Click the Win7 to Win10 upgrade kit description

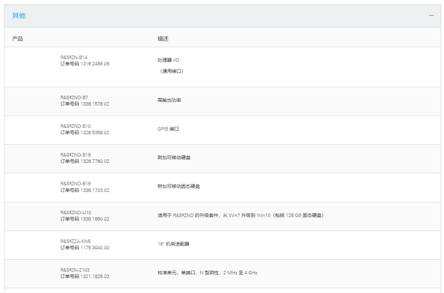(237, 215)
